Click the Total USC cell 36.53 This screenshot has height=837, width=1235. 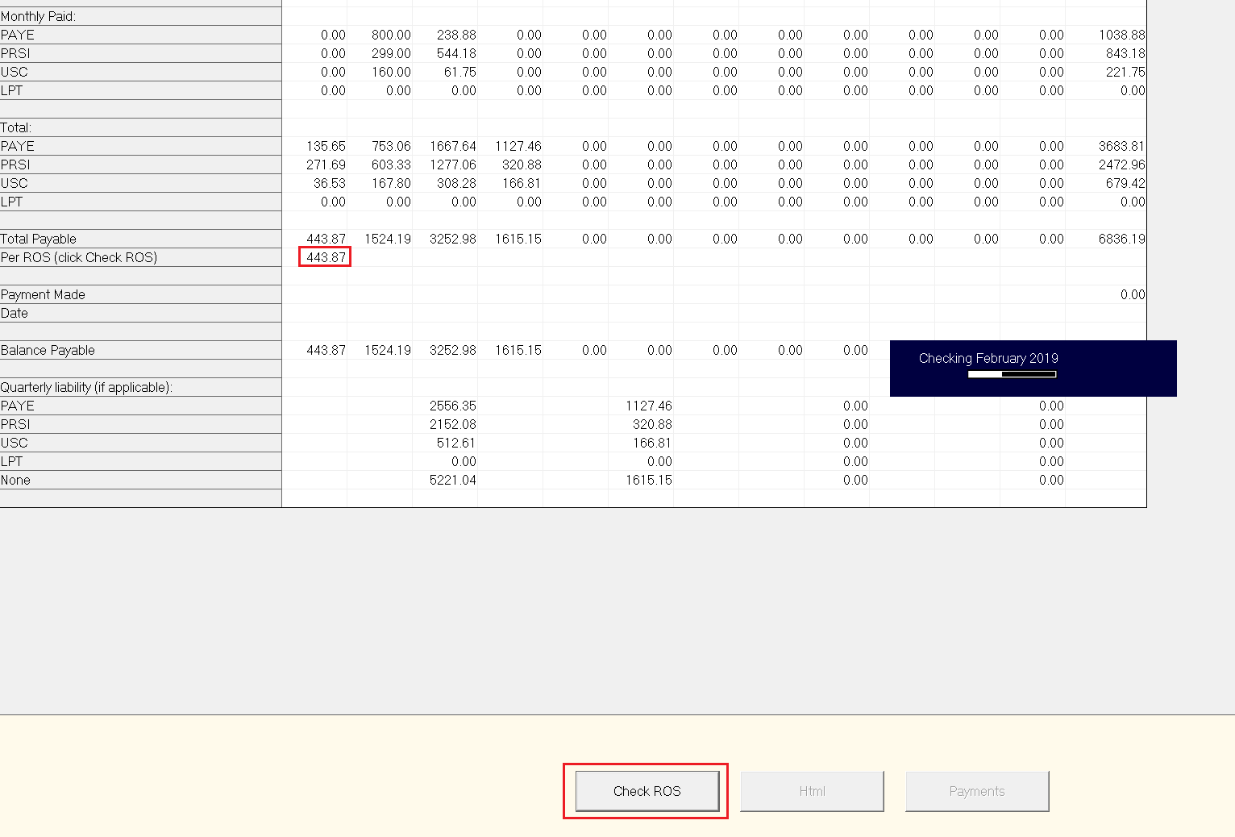[x=329, y=183]
